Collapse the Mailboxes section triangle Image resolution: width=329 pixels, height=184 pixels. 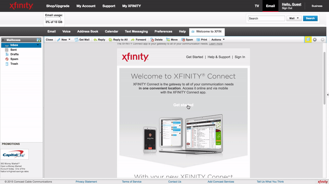coord(3,40)
